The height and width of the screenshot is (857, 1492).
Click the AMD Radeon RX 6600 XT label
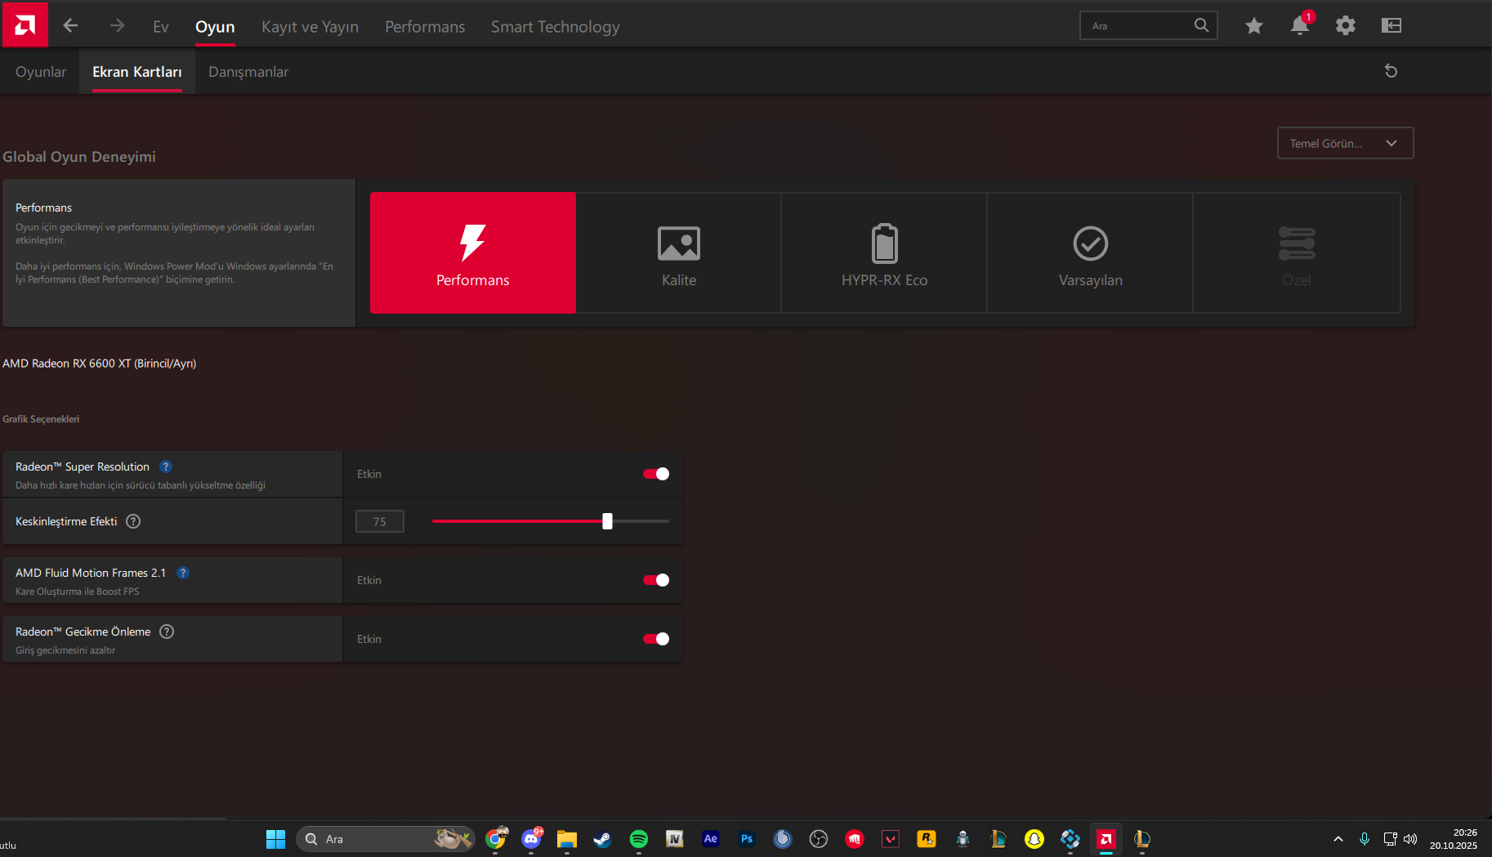[100, 364]
